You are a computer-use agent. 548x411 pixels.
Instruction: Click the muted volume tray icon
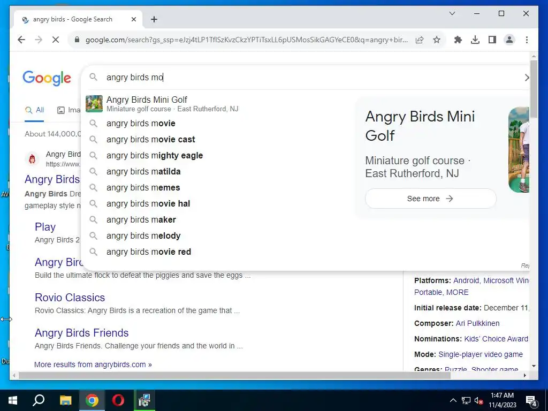[x=478, y=400]
